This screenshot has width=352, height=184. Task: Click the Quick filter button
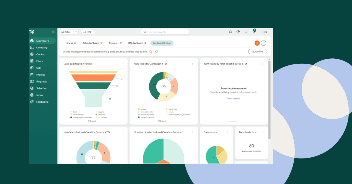258,52
